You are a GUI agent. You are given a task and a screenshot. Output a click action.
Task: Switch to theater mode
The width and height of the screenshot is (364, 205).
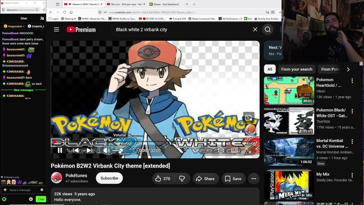235,150
